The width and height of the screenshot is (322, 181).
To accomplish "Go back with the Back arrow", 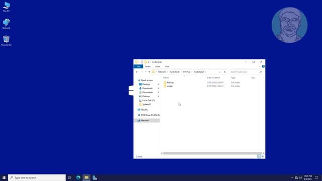I will pos(137,72).
